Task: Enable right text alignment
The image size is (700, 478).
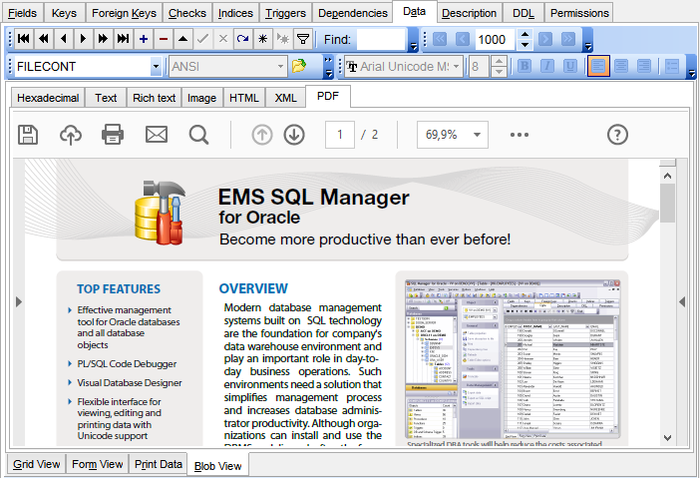Action: point(644,66)
